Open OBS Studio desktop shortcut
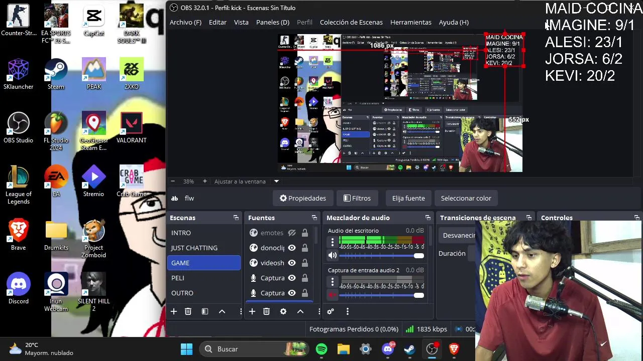 click(18, 128)
